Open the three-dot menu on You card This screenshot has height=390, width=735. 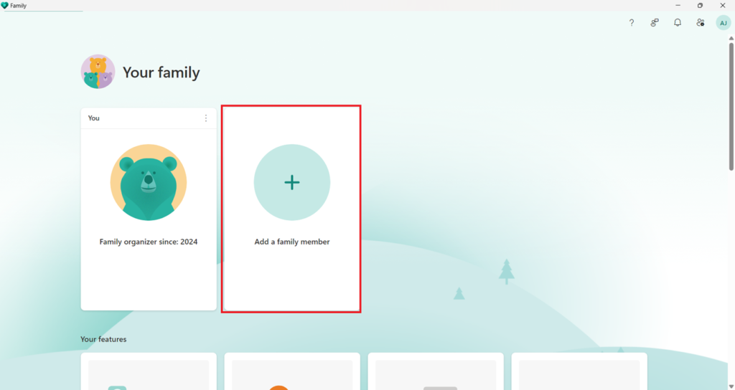206,118
